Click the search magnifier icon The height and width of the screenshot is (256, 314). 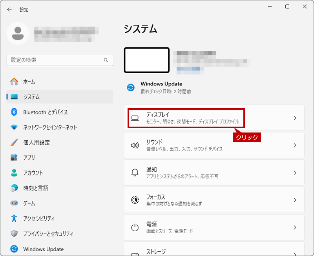coord(106,60)
